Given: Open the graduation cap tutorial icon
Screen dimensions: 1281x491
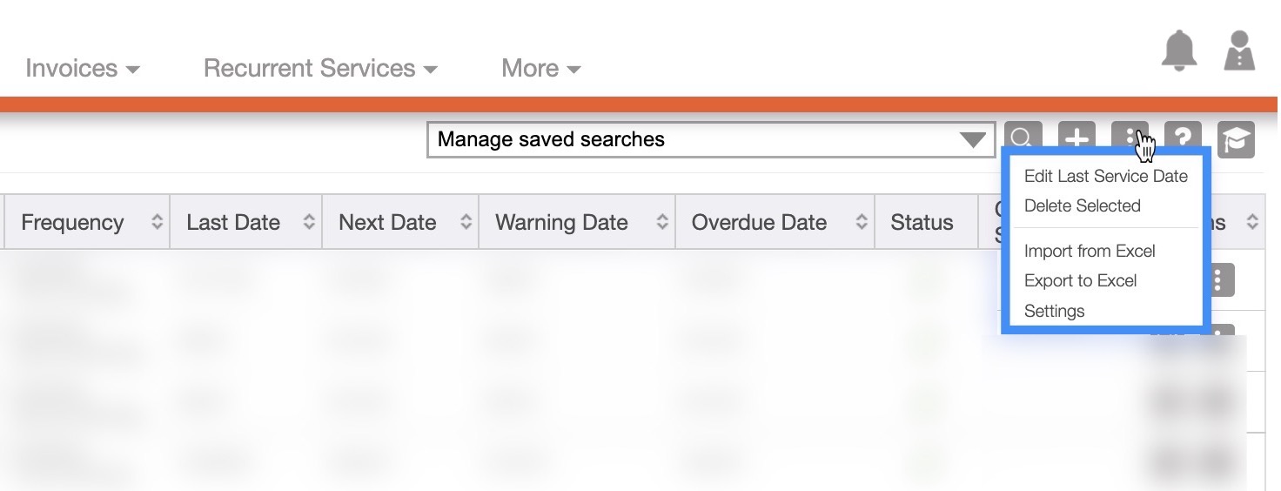Looking at the screenshot, I should point(1236,139).
